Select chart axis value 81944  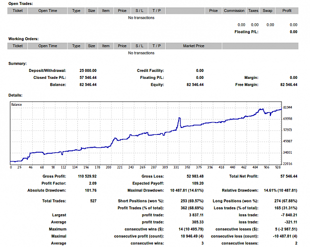[288, 108]
